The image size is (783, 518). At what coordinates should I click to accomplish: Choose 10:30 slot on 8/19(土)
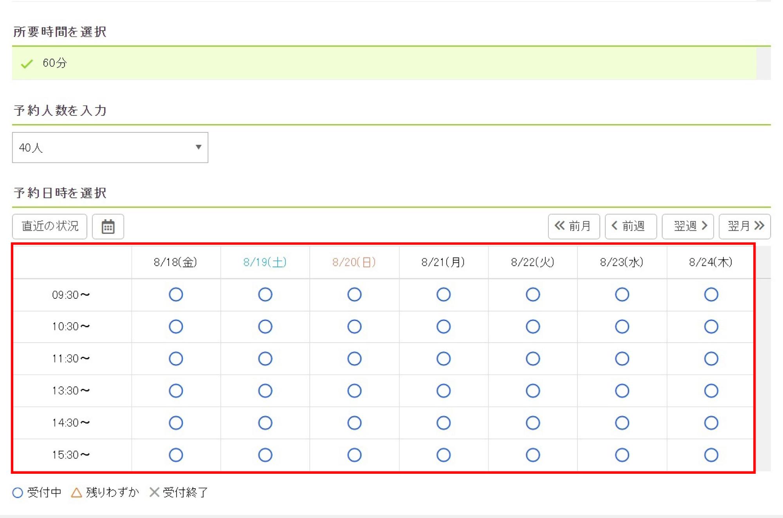click(265, 327)
